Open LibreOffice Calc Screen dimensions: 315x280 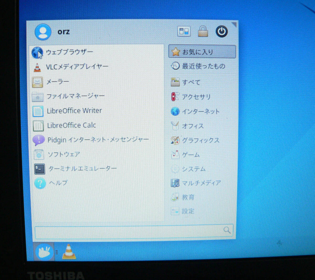tap(71, 125)
